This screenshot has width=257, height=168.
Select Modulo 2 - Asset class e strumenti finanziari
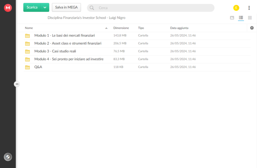click(68, 43)
